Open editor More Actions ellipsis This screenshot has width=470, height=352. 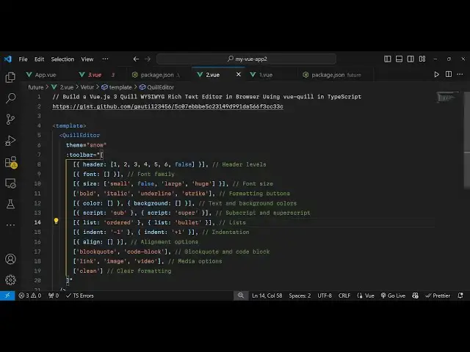[x=460, y=74]
